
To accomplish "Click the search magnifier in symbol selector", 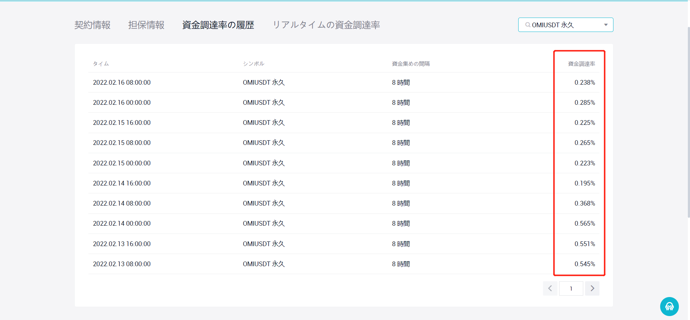I will [x=528, y=25].
